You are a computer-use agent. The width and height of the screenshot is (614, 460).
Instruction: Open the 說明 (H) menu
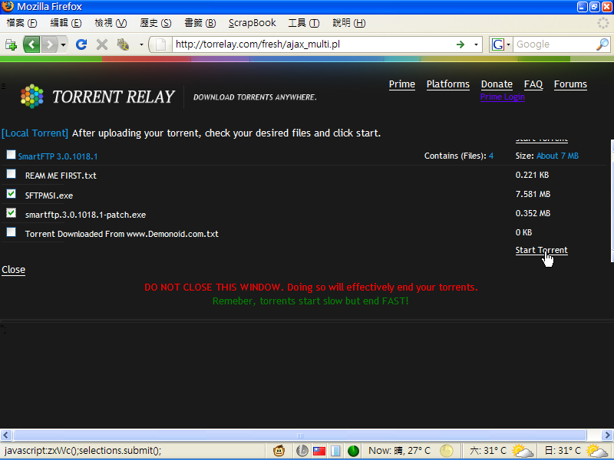(349, 23)
